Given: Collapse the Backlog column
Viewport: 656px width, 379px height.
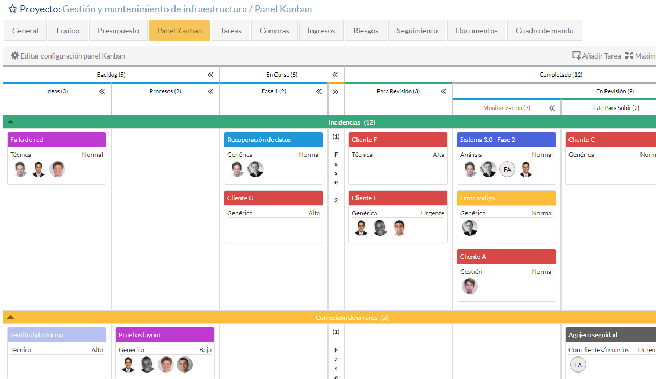Looking at the screenshot, I should (210, 75).
